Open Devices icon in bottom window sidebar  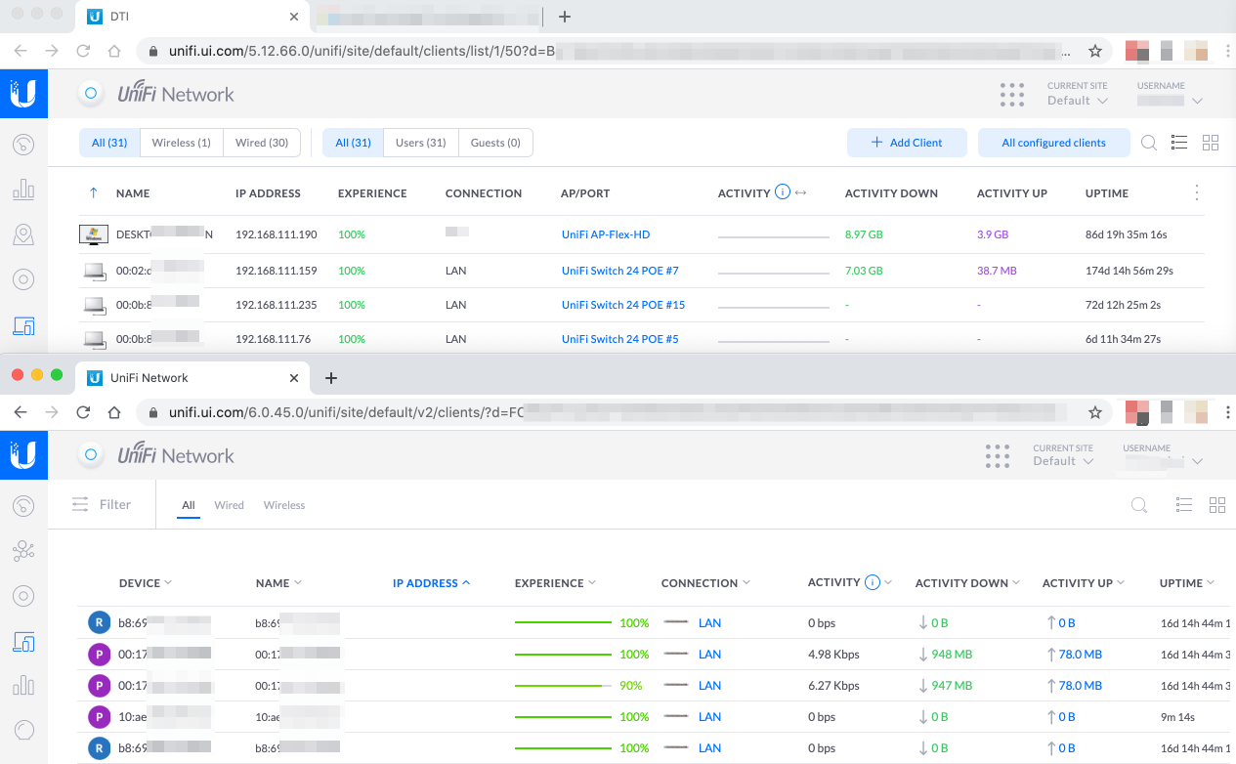(23, 596)
